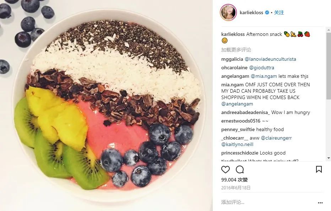Load more comments via 加载更多评论
Screen dimensions: 331x211
pyautogui.click(x=236, y=50)
